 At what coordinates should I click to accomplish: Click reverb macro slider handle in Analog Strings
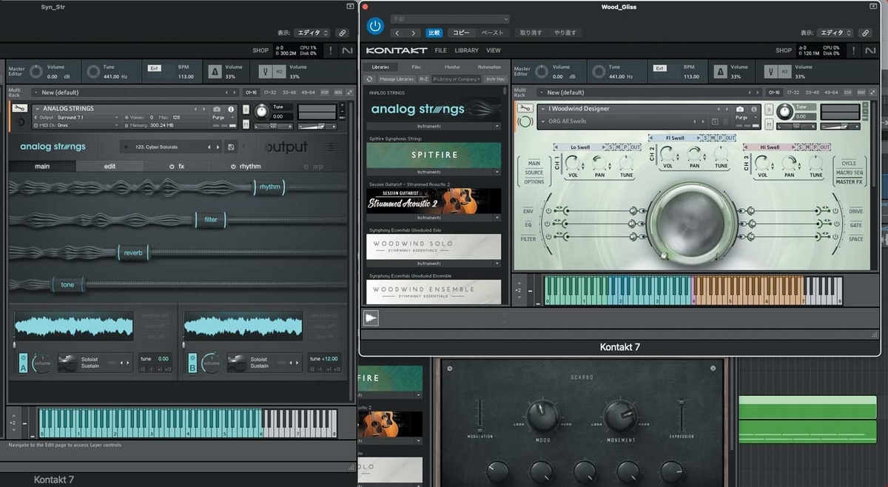coord(132,253)
